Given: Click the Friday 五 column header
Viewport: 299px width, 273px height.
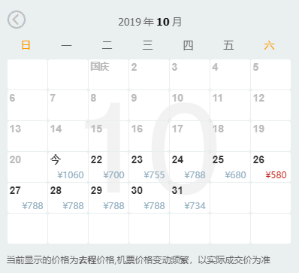Looking at the screenshot, I should 228,45.
